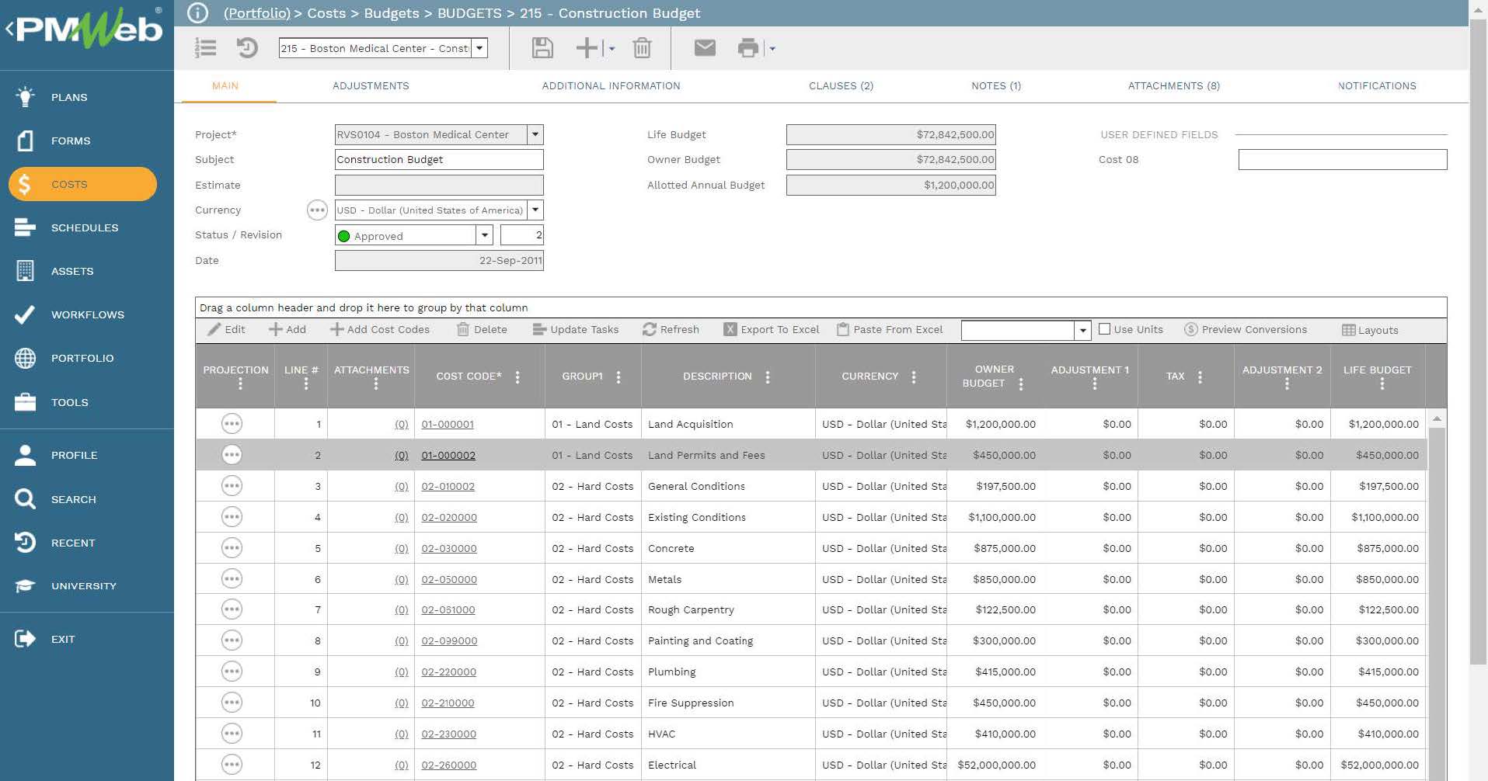Open attachments link for Electrical row
This screenshot has width=1488, height=781.
tap(401, 765)
